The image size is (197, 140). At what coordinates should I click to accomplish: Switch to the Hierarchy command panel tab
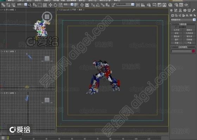[x=180, y=10]
